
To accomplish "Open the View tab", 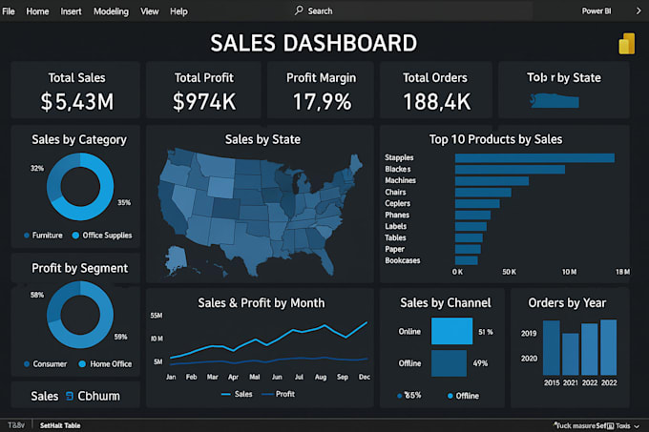I will pos(150,11).
